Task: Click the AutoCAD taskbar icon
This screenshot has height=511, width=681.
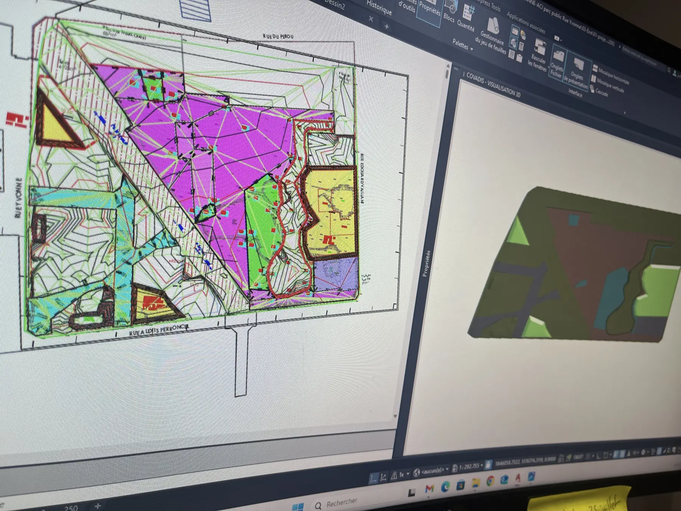Action: [518, 478]
